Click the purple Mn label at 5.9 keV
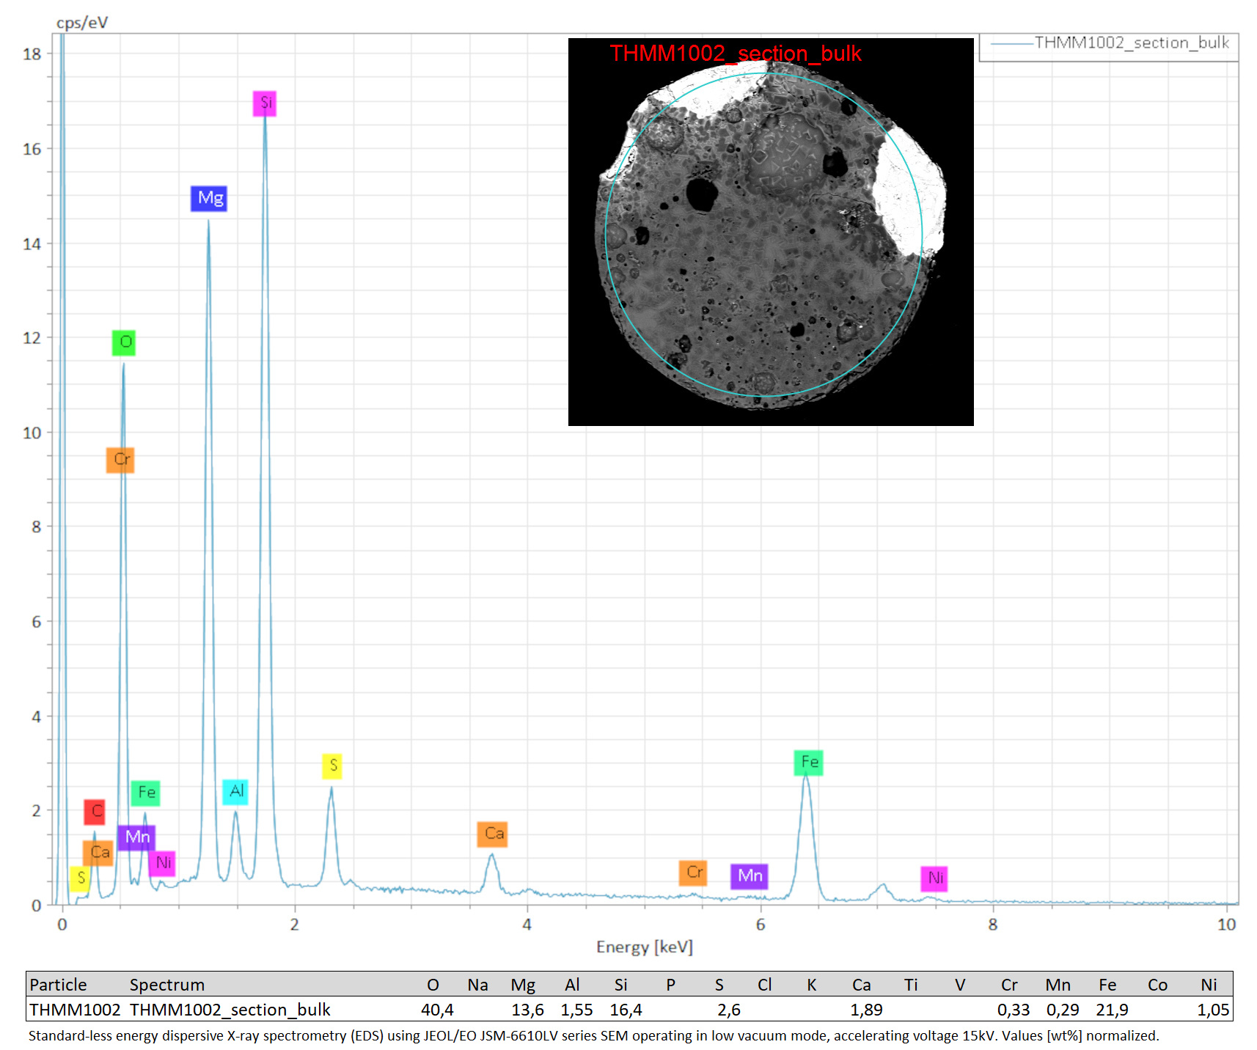 pyautogui.click(x=750, y=876)
